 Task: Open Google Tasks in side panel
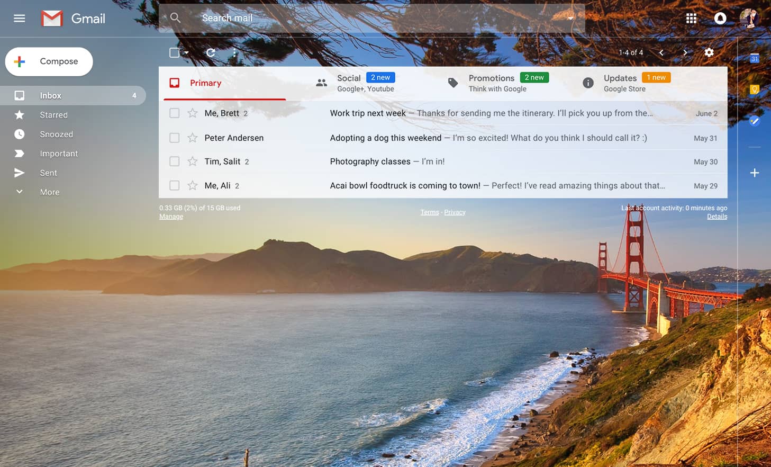[x=755, y=121]
